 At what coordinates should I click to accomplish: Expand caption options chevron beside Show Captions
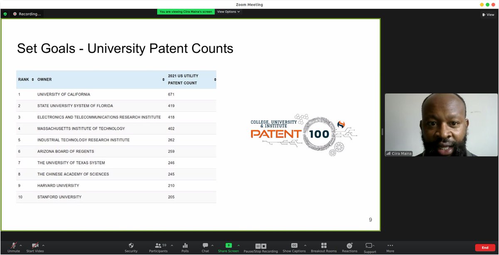coord(305,245)
